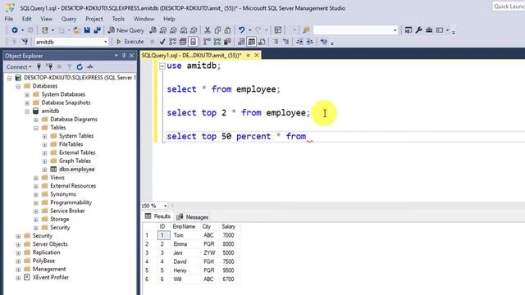This screenshot has height=295, width=525.
Task: Click the Undo arrow icon
Action: 242,30
